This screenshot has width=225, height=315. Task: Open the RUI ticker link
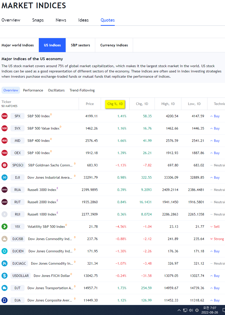(x=18, y=214)
